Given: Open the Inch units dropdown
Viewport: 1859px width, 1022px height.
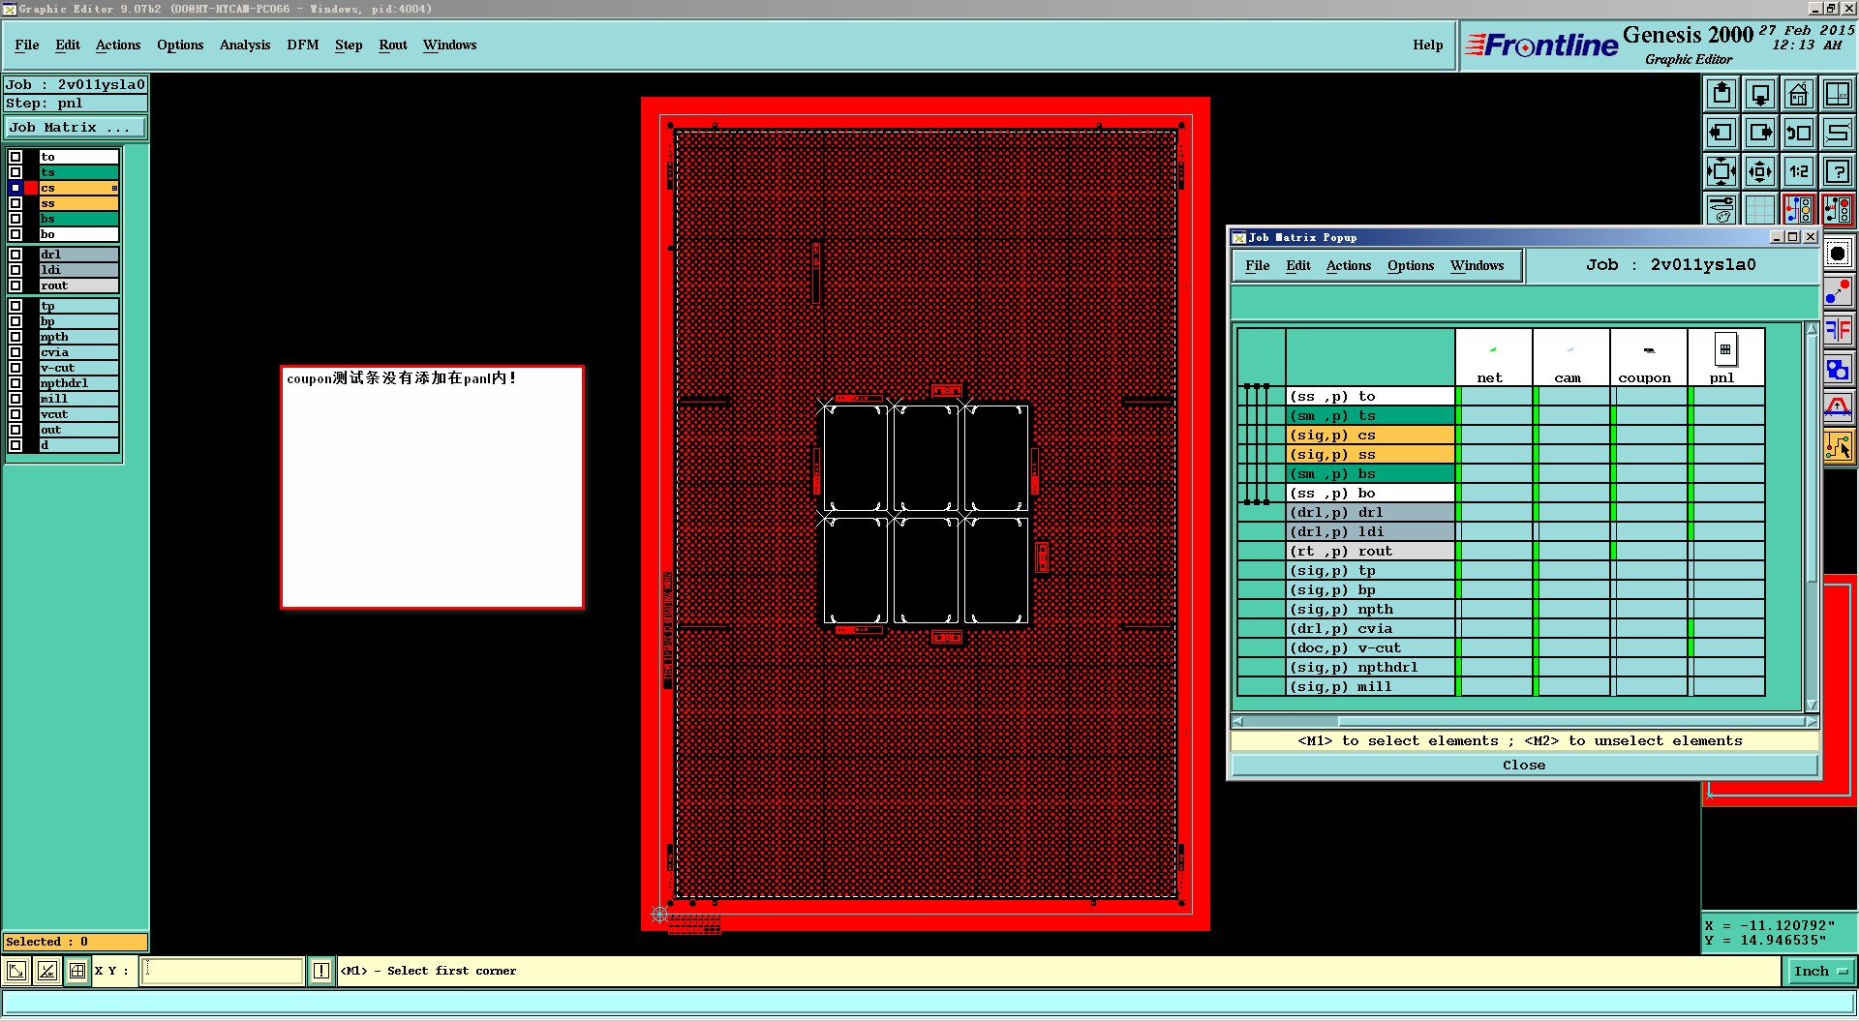Looking at the screenshot, I should coord(1820,971).
